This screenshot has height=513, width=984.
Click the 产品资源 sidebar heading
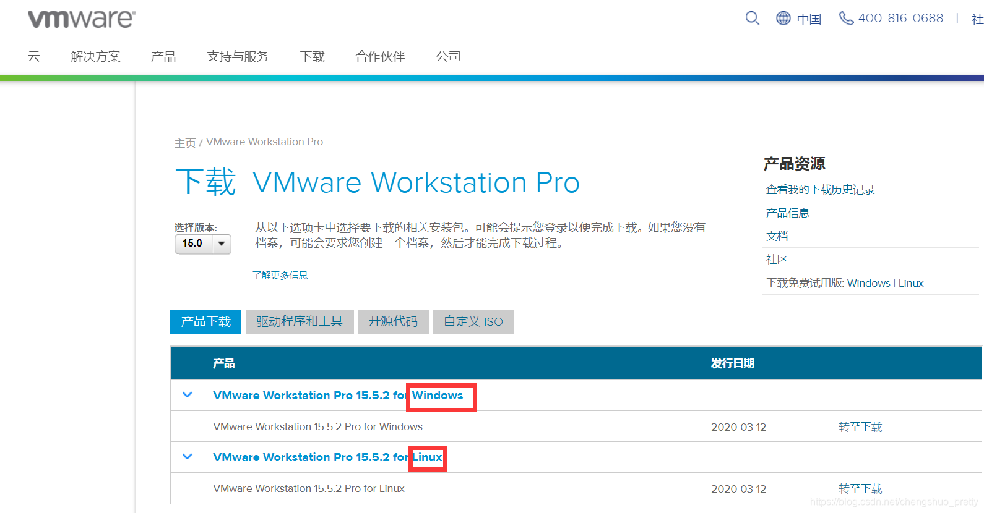(x=795, y=163)
